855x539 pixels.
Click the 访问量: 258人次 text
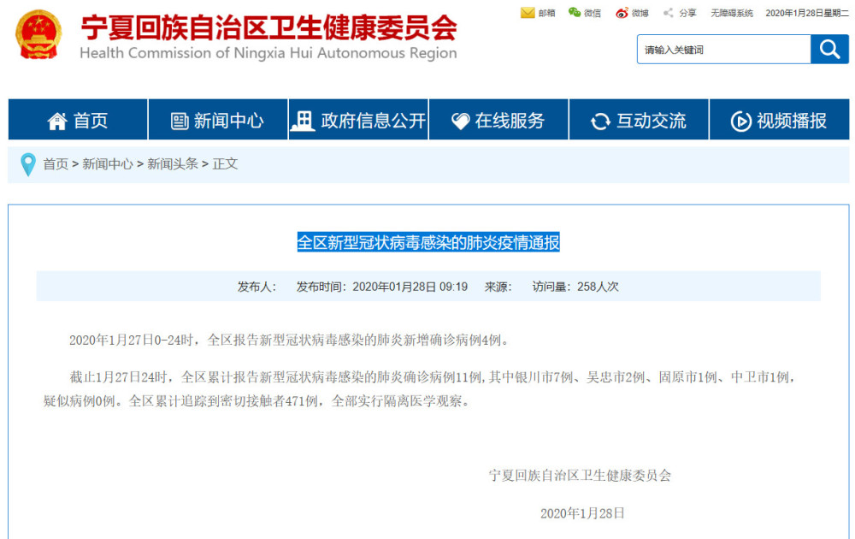pos(575,287)
